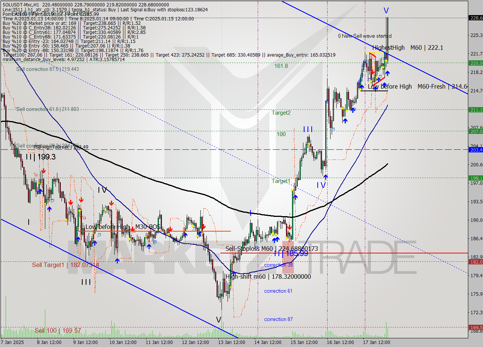Click the 'Time A:2025.01.13 14:00:00' info line
483x347 pixels.
pos(98,18)
